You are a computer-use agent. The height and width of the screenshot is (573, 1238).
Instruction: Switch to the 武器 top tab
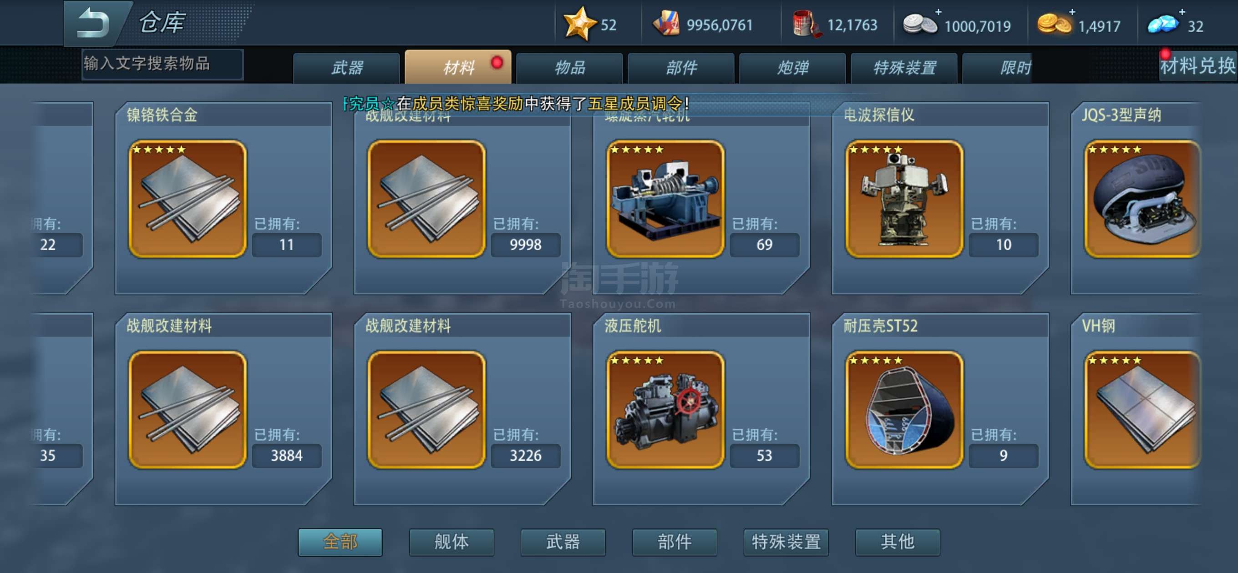click(x=346, y=68)
